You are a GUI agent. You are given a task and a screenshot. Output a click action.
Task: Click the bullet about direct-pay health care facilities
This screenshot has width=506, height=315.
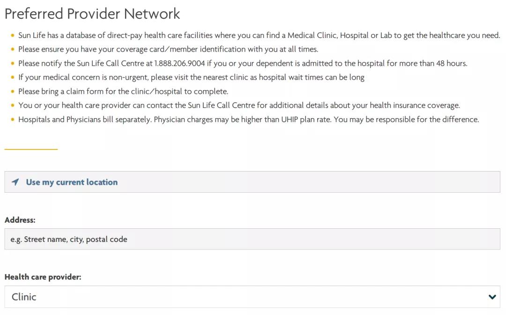(x=259, y=35)
